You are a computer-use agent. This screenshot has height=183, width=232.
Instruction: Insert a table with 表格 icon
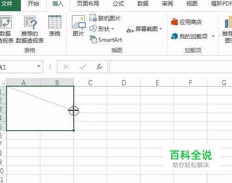coord(55,26)
